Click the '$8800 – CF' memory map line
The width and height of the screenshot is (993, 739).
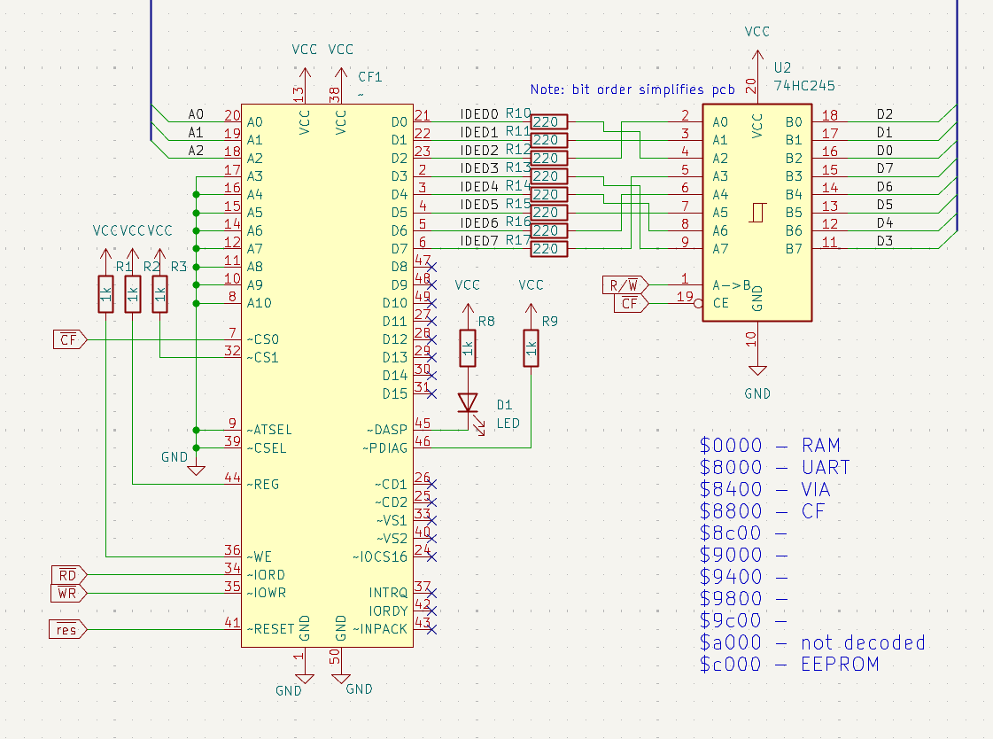point(762,511)
